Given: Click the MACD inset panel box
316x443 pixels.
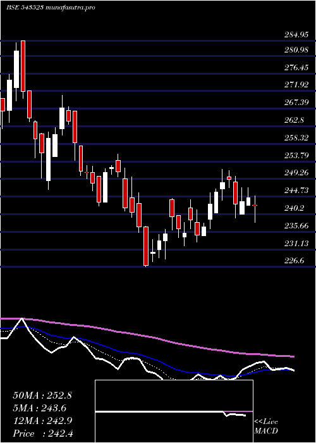Looking at the screenshot, I should pyautogui.click(x=174, y=411).
